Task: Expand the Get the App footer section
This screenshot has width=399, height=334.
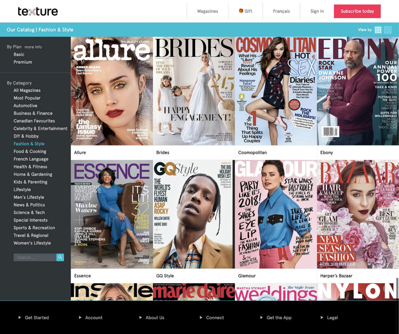Action: (x=276, y=318)
